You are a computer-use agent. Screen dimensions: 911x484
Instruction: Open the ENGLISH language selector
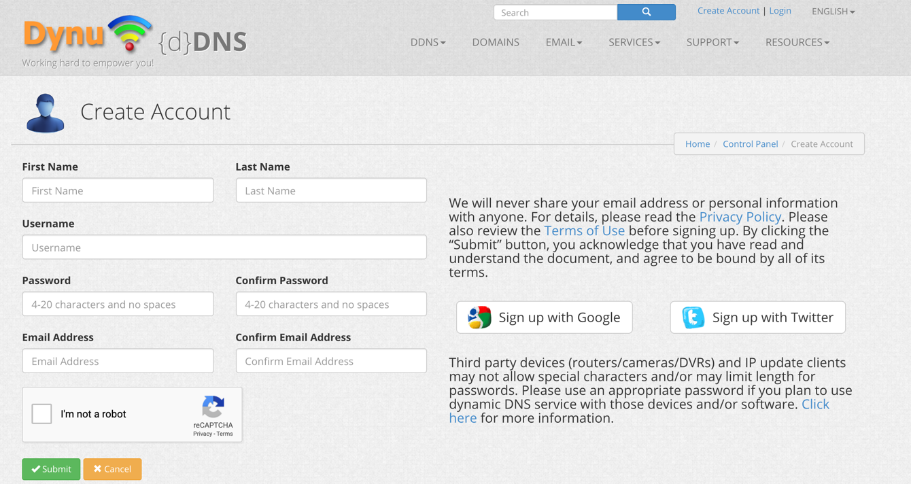pos(833,12)
